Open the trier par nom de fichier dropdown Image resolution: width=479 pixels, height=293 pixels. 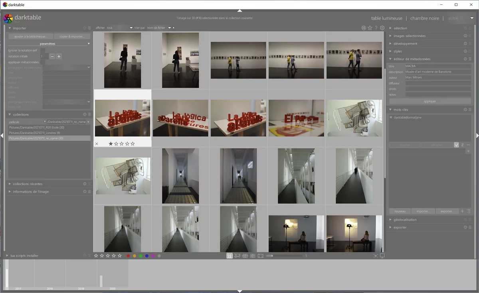pyautogui.click(x=159, y=28)
